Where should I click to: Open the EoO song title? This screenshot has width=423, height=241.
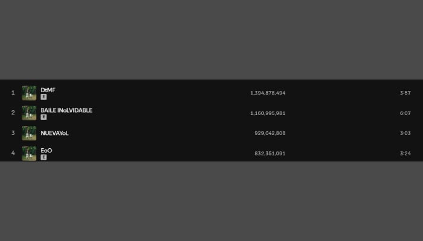[x=46, y=150]
